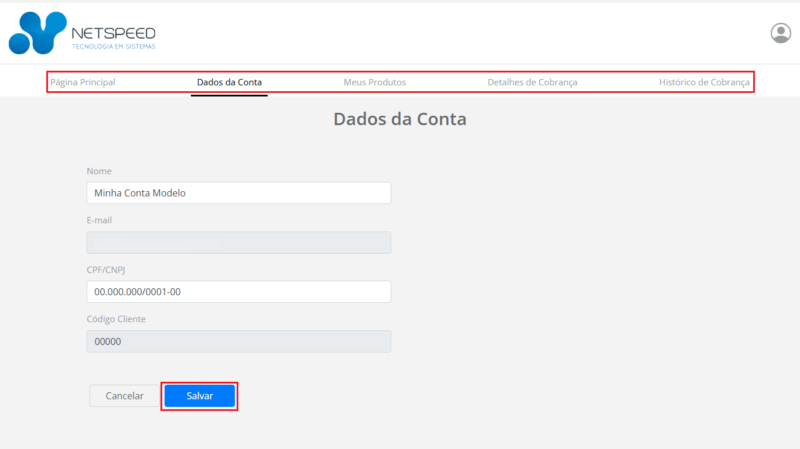Viewport: 800px width, 449px height.
Task: Open the Meus Produtos tab
Action: coord(374,82)
